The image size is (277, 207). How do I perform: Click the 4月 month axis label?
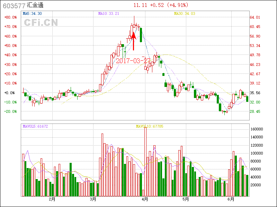pos(145,199)
